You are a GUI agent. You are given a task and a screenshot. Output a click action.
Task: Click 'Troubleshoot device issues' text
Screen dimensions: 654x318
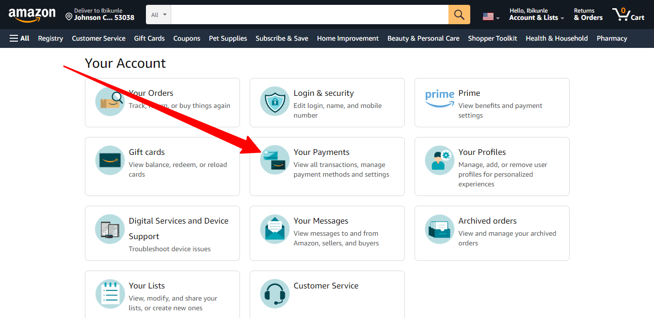coord(170,249)
